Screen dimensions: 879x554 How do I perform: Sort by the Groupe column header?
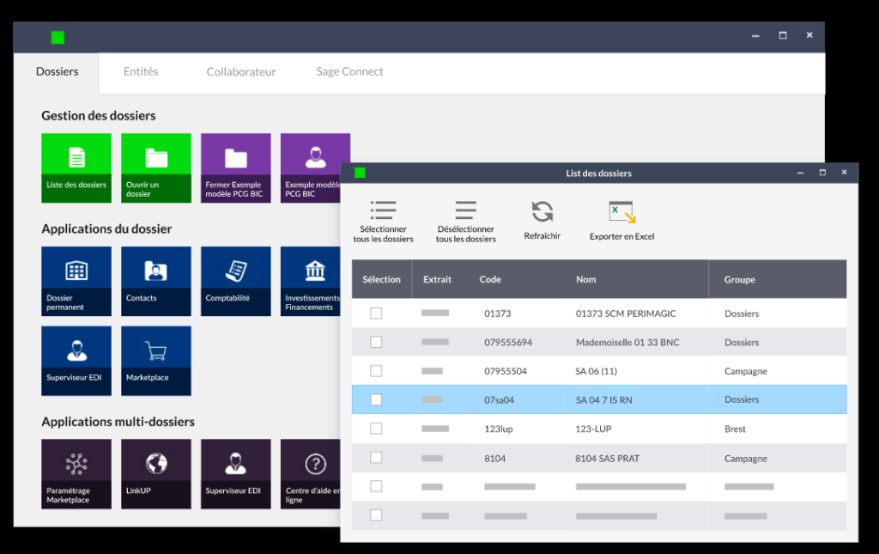click(x=739, y=279)
